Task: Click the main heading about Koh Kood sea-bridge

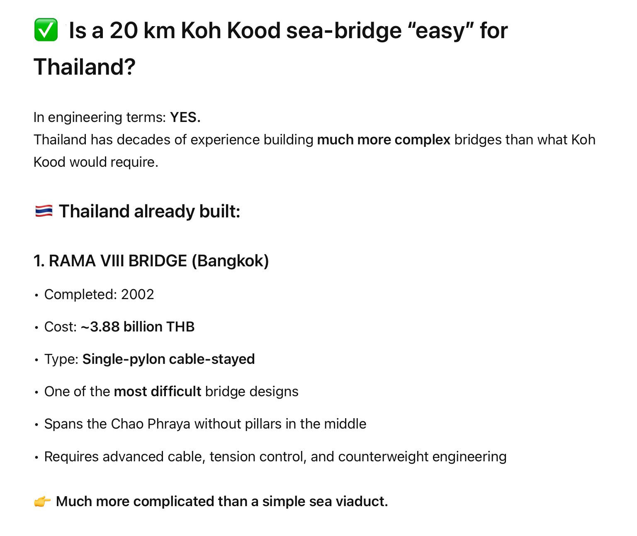Action: pos(270,49)
